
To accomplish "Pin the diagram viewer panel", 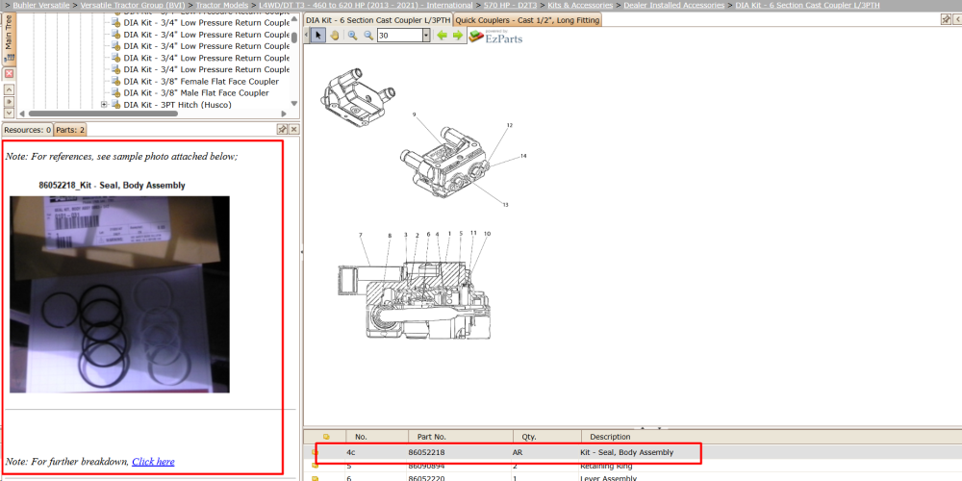I will [x=946, y=19].
